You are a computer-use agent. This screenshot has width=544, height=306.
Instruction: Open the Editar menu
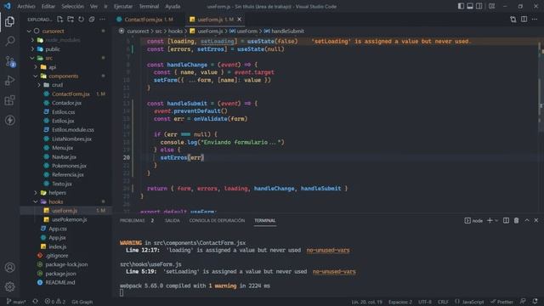point(48,6)
